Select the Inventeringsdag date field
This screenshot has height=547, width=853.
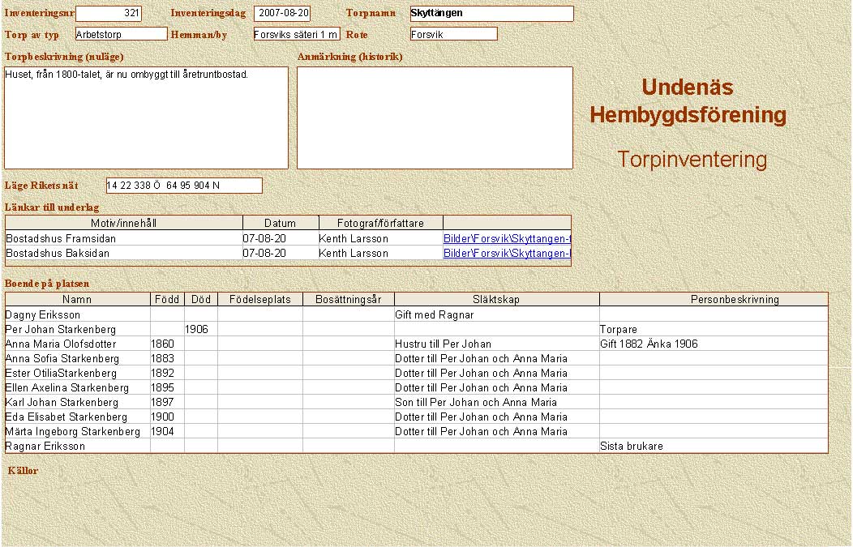[281, 14]
